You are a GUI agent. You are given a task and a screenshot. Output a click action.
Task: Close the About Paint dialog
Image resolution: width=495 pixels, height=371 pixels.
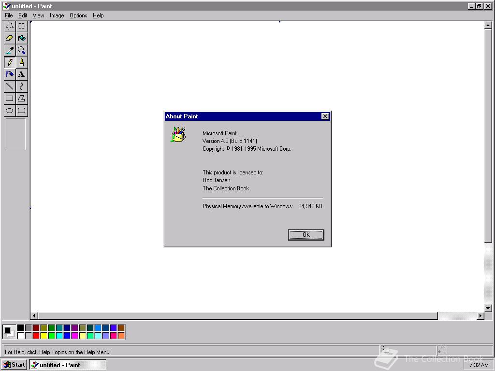(x=325, y=116)
